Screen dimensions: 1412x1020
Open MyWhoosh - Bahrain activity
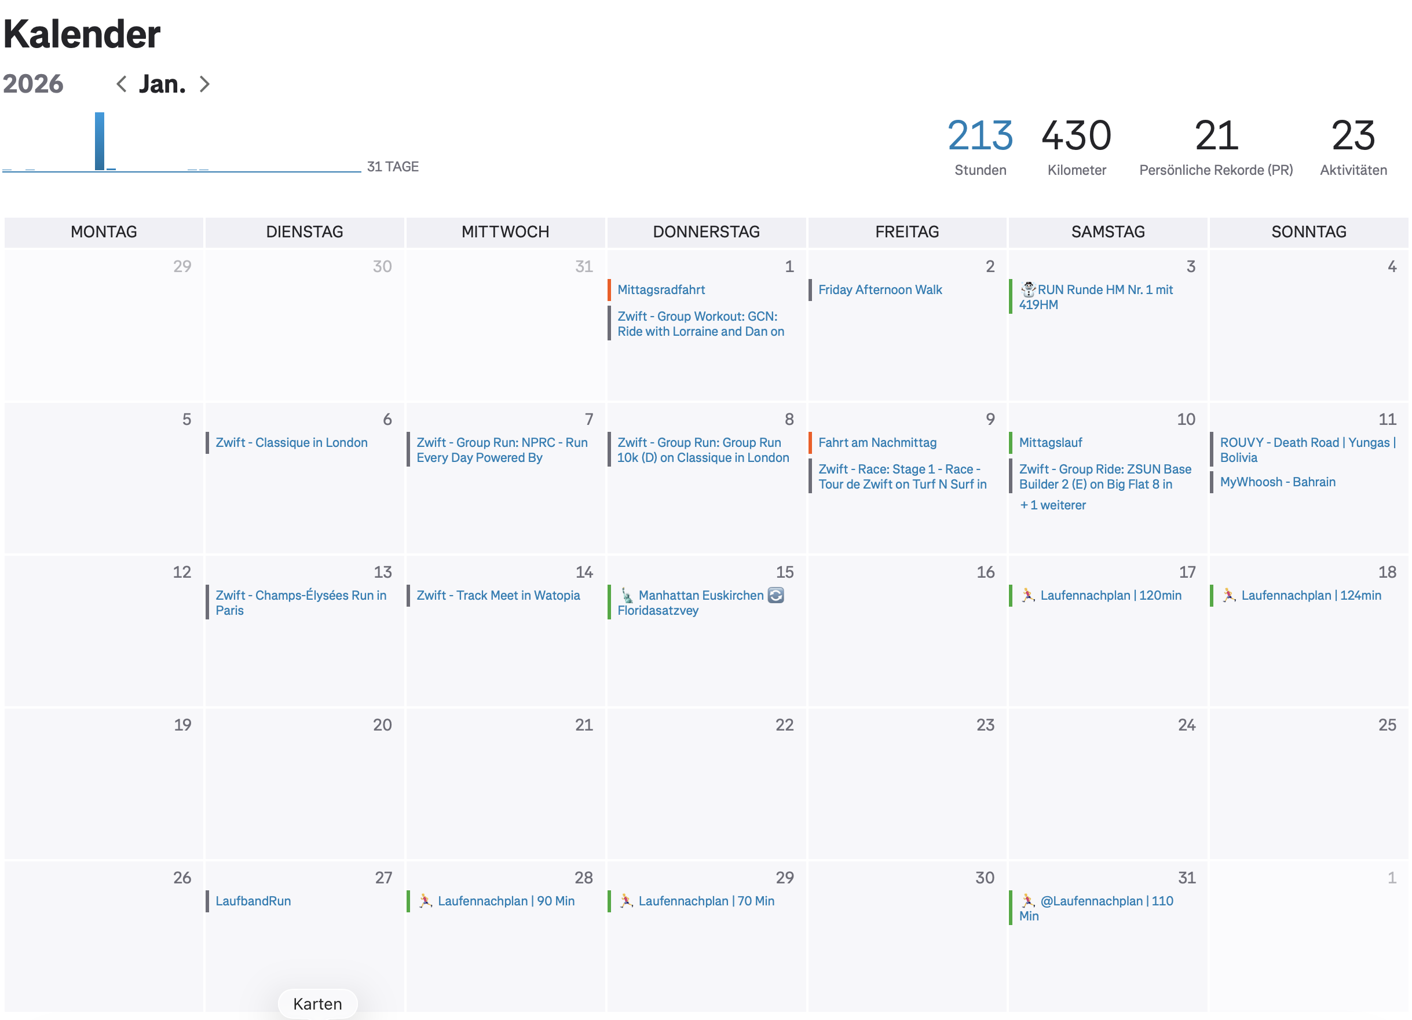1278,482
